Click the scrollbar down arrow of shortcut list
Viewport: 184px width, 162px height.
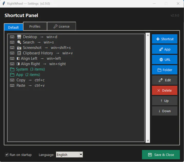[x=148, y=141]
